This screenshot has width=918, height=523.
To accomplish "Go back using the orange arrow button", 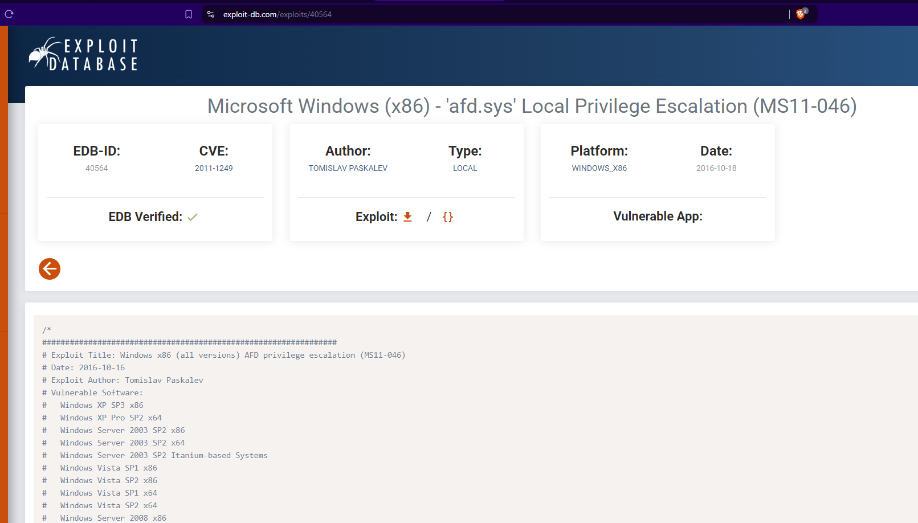I will pyautogui.click(x=50, y=269).
